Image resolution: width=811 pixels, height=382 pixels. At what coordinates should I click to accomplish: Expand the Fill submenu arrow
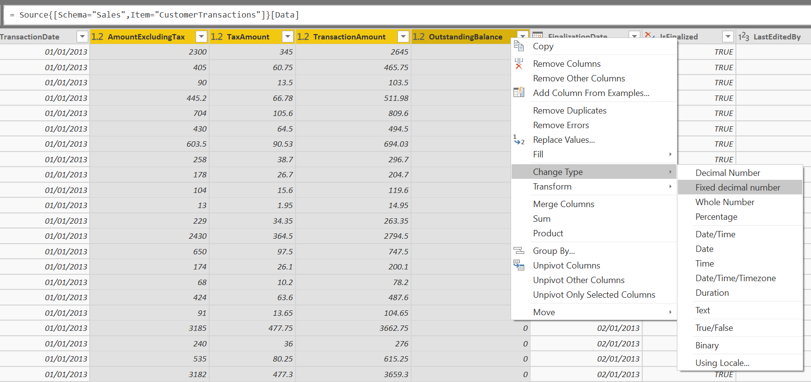pos(671,154)
